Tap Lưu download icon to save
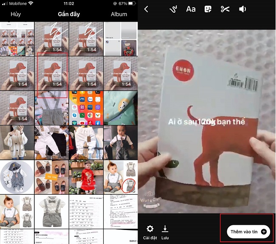The image size is (276, 244). click(x=165, y=232)
